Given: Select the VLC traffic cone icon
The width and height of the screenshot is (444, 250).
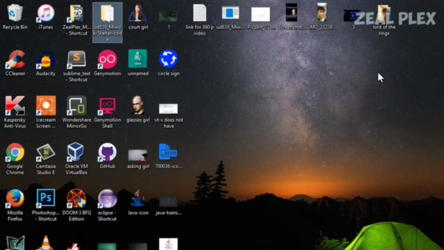Looking at the screenshot, I should tap(45, 243).
